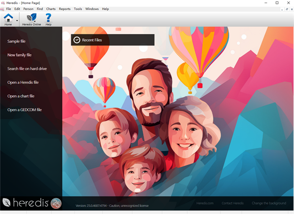Image resolution: width=294 pixels, height=214 pixels.
Task: Open the Edit menu
Action: 17,9
